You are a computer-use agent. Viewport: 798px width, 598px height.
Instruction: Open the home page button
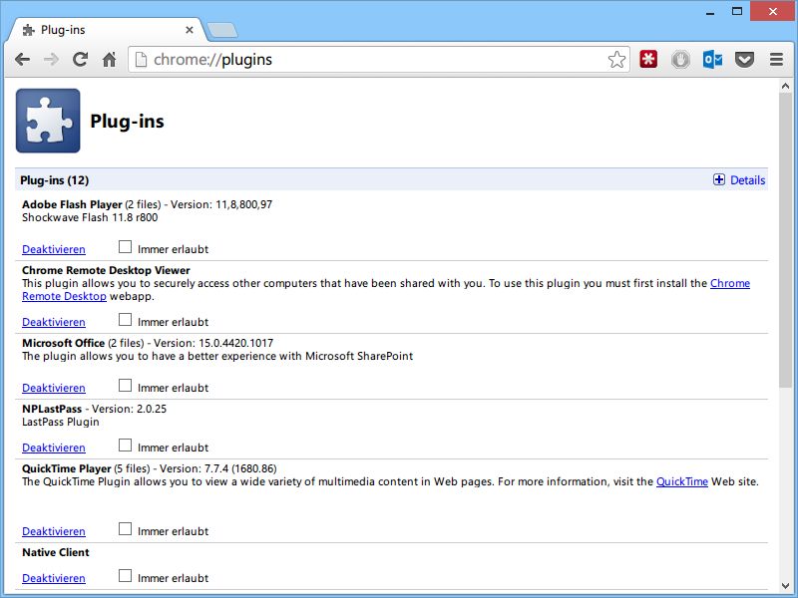[x=109, y=60]
